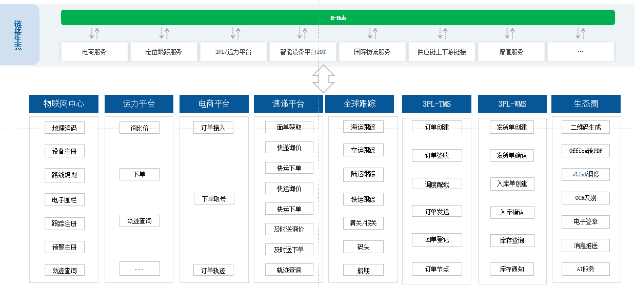Select the 3PL-WMS header
The width and height of the screenshot is (635, 287).
coord(512,104)
